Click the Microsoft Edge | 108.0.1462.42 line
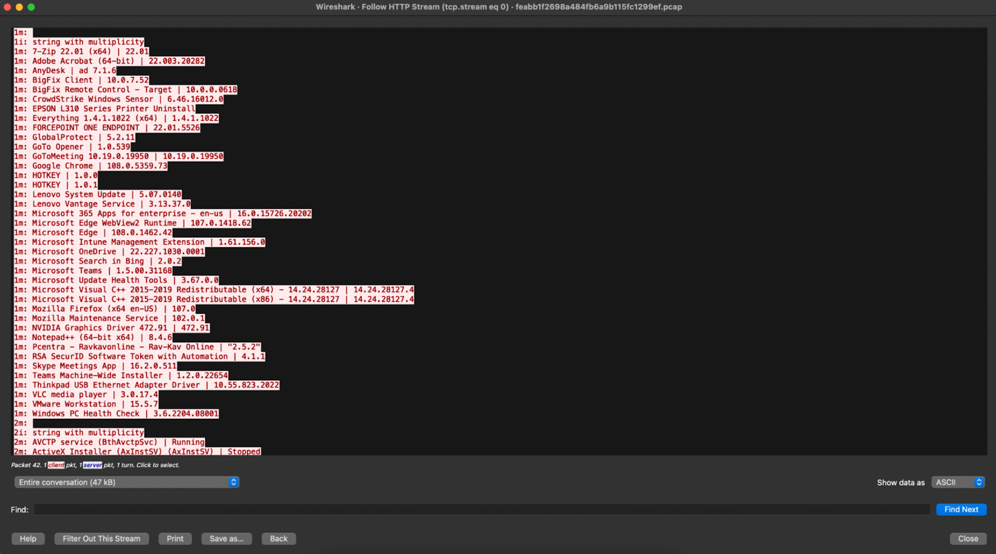The width and height of the screenshot is (996, 554). [93, 233]
